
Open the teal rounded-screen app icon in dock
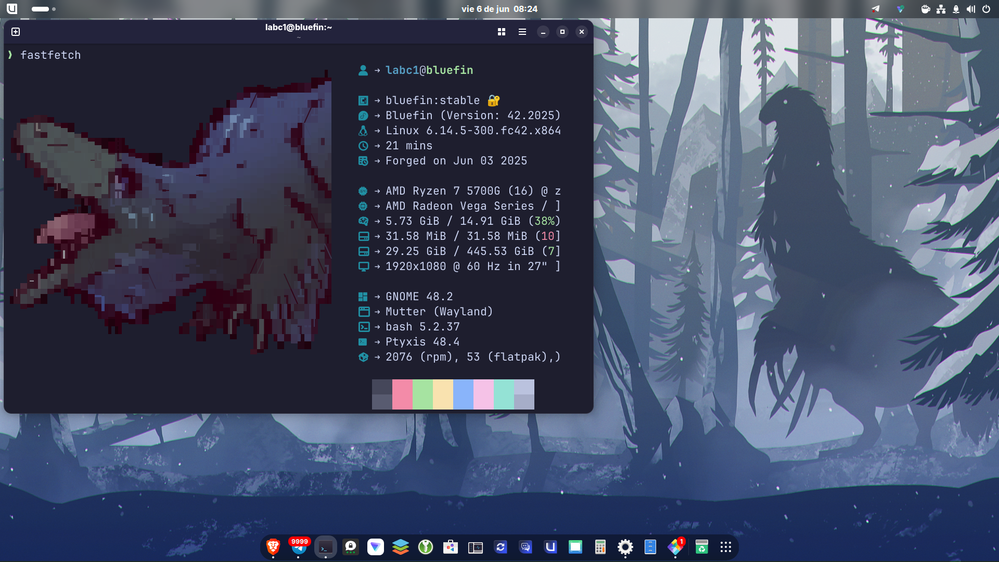575,547
